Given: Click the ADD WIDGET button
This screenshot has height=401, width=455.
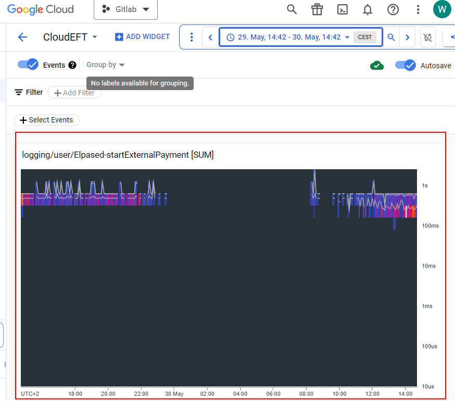Looking at the screenshot, I should tap(142, 37).
